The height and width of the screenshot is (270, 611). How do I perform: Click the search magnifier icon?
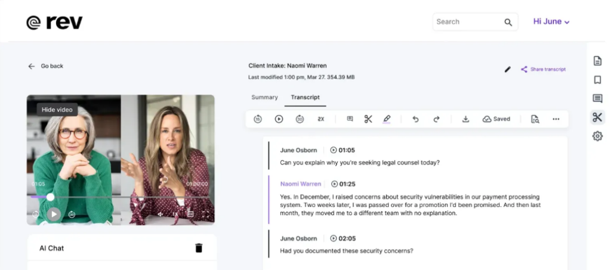[508, 22]
